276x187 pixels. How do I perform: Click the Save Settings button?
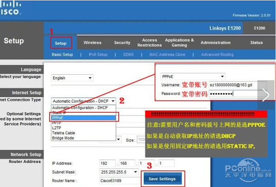point(162,179)
